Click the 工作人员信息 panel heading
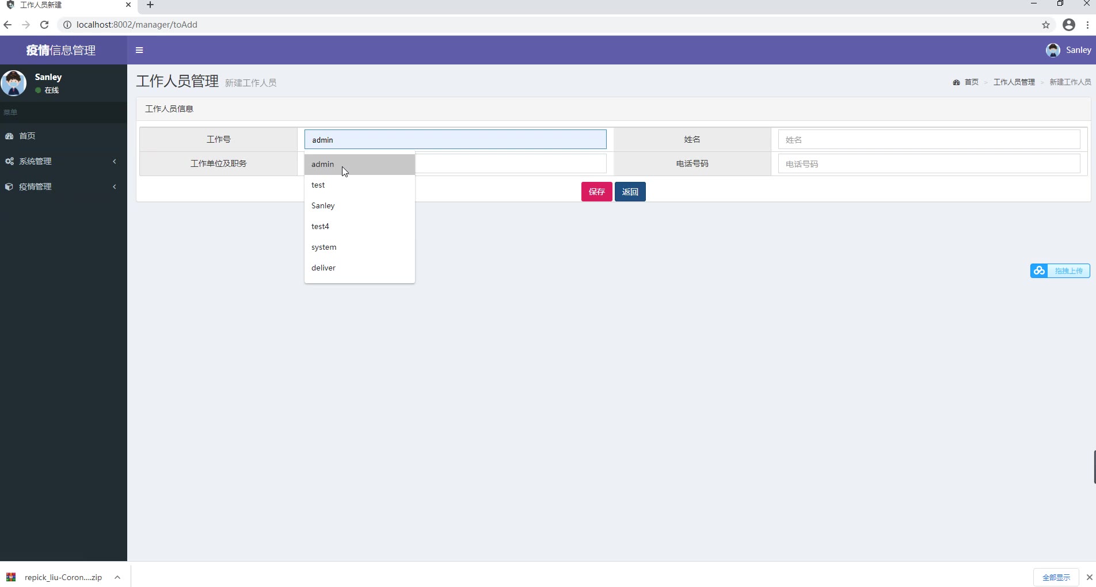The height and width of the screenshot is (587, 1096). click(x=169, y=109)
